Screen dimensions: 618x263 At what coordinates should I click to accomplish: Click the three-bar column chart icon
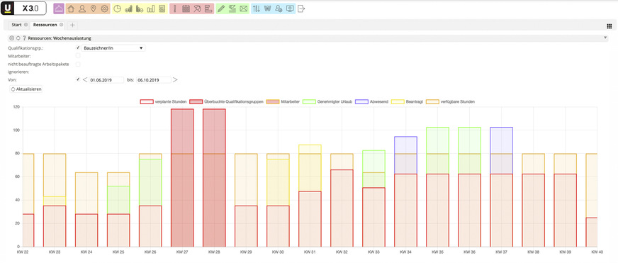(150, 9)
